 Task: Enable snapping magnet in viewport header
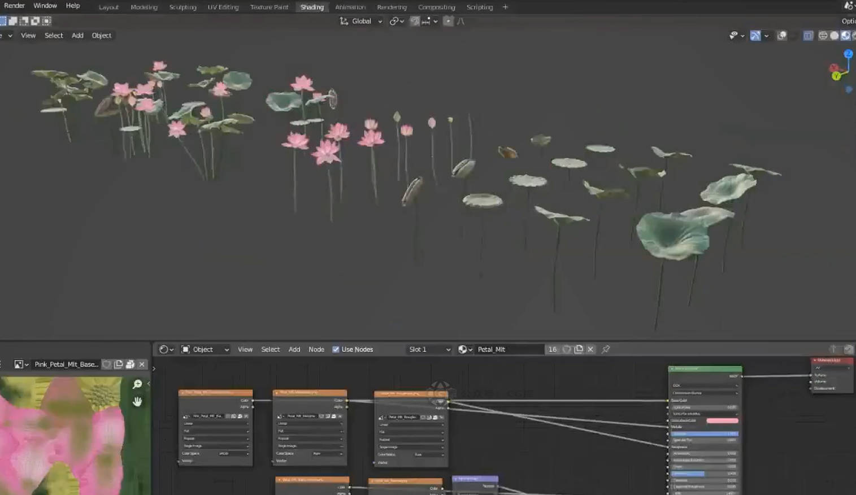[x=415, y=21]
